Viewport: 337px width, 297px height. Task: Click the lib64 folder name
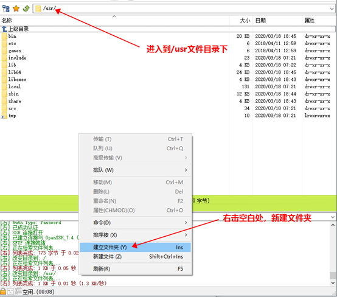click(15, 72)
